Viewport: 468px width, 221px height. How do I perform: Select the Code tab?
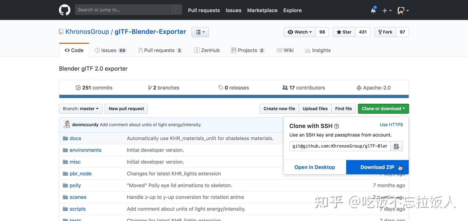pyautogui.click(x=74, y=50)
